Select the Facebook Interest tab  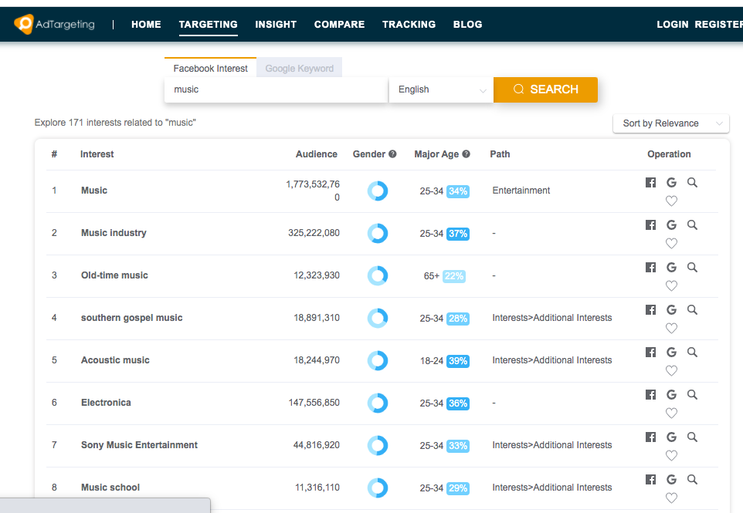(x=210, y=68)
